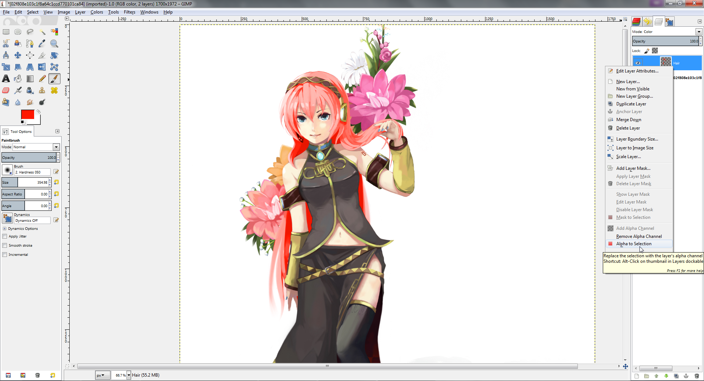This screenshot has height=381, width=704.
Task: Click the red foreground color swatch
Action: pyautogui.click(x=27, y=115)
